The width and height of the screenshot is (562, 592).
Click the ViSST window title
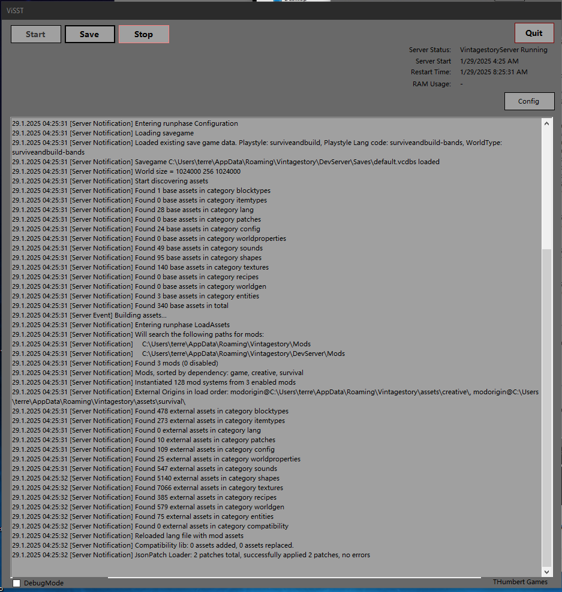[x=15, y=11]
